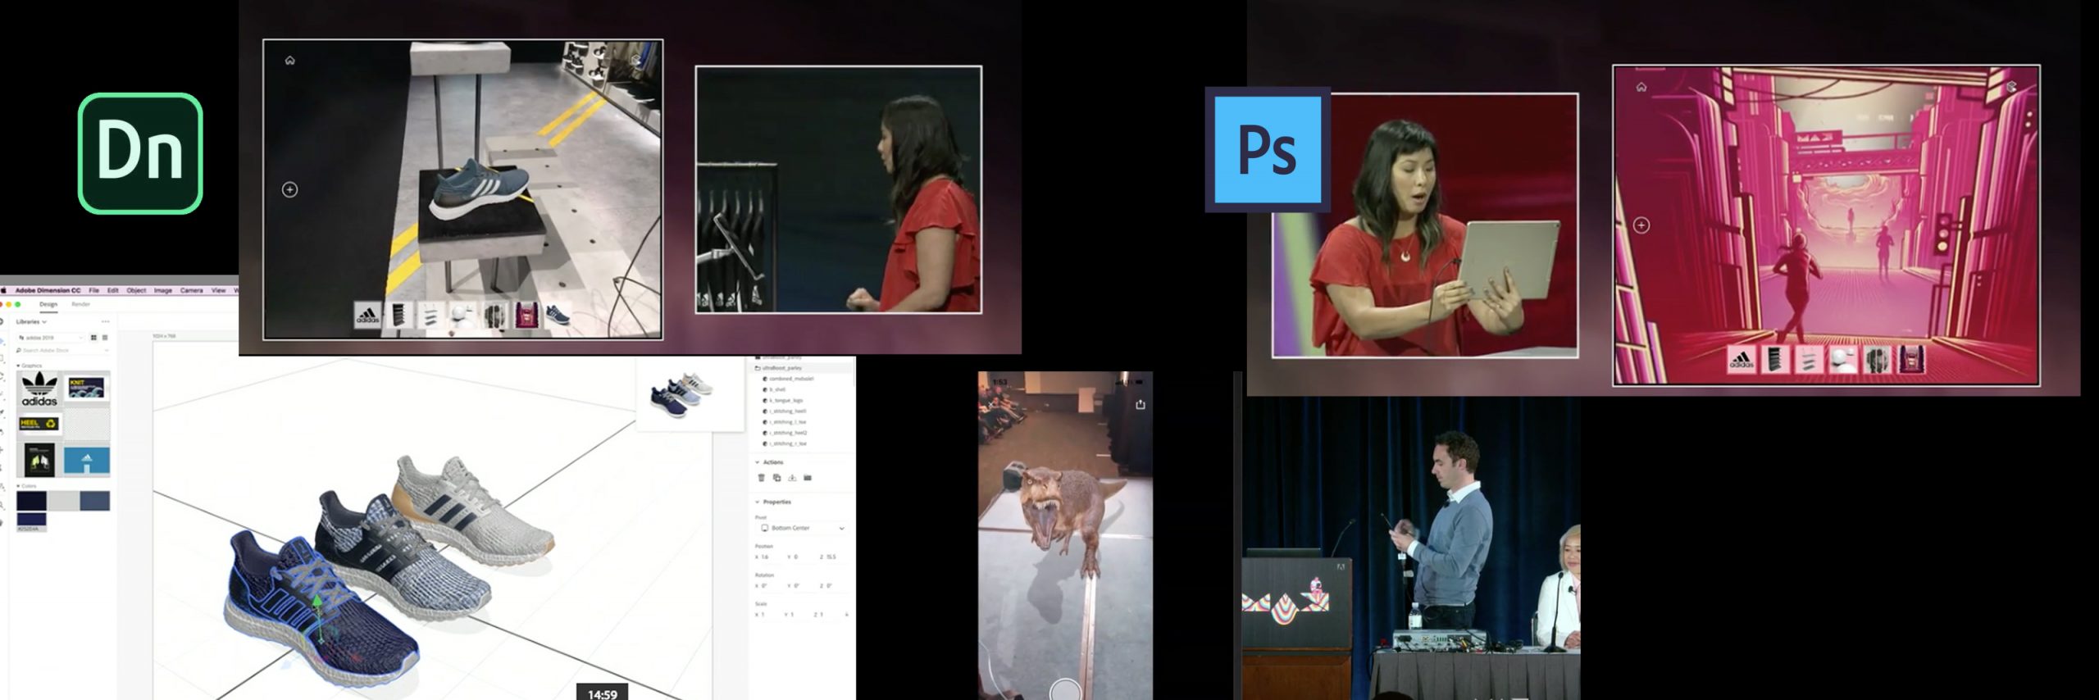Open the Libraries panel more options

tap(105, 321)
